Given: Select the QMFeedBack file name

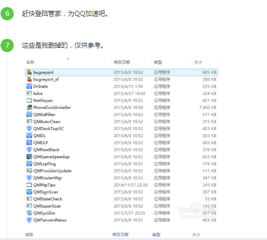Looking at the screenshot, I should (x=47, y=150).
